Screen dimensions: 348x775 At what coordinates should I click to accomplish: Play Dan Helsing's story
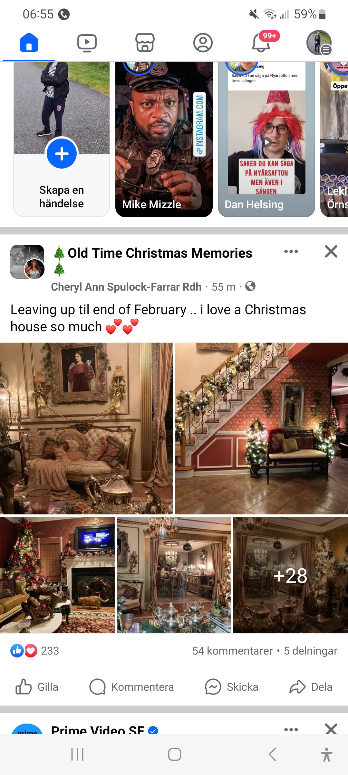[266, 139]
